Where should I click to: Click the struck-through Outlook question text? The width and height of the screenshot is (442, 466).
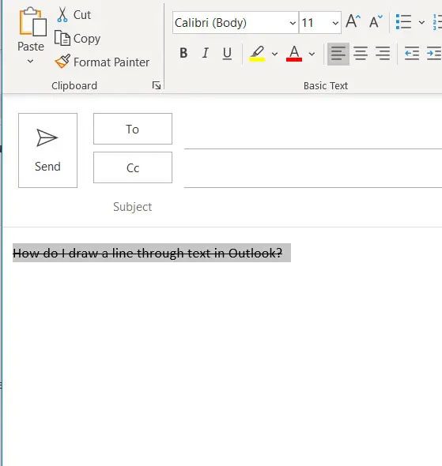coord(148,254)
